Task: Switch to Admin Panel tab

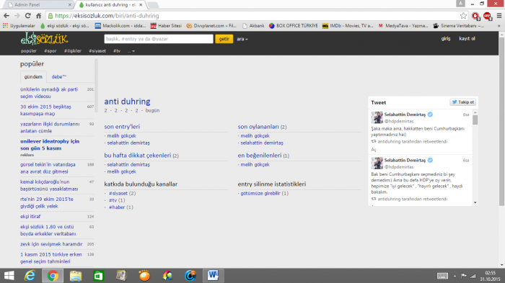Action: (38, 5)
